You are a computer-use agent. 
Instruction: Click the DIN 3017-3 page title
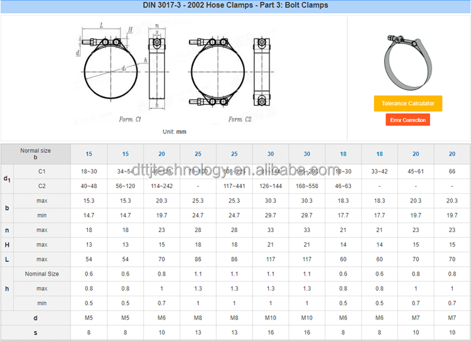[x=235, y=6]
